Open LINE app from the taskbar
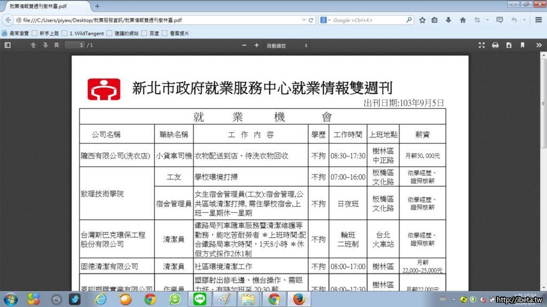Screen dimensions: 547x307 click(199, 299)
